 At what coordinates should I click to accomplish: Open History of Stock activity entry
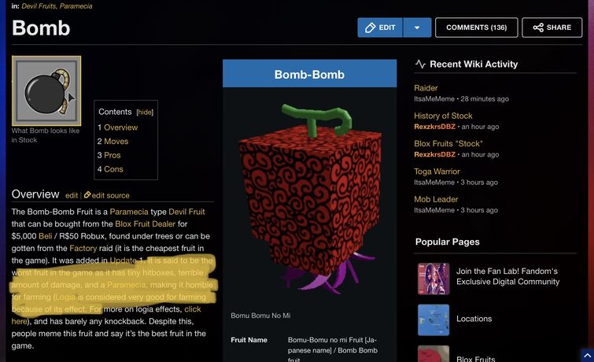(x=443, y=116)
